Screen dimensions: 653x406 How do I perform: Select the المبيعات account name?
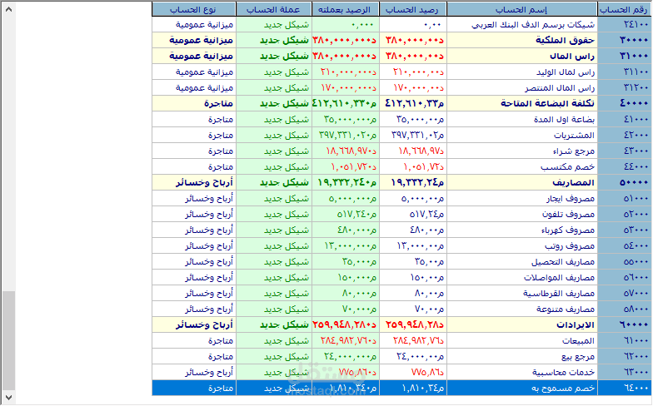coord(521,341)
